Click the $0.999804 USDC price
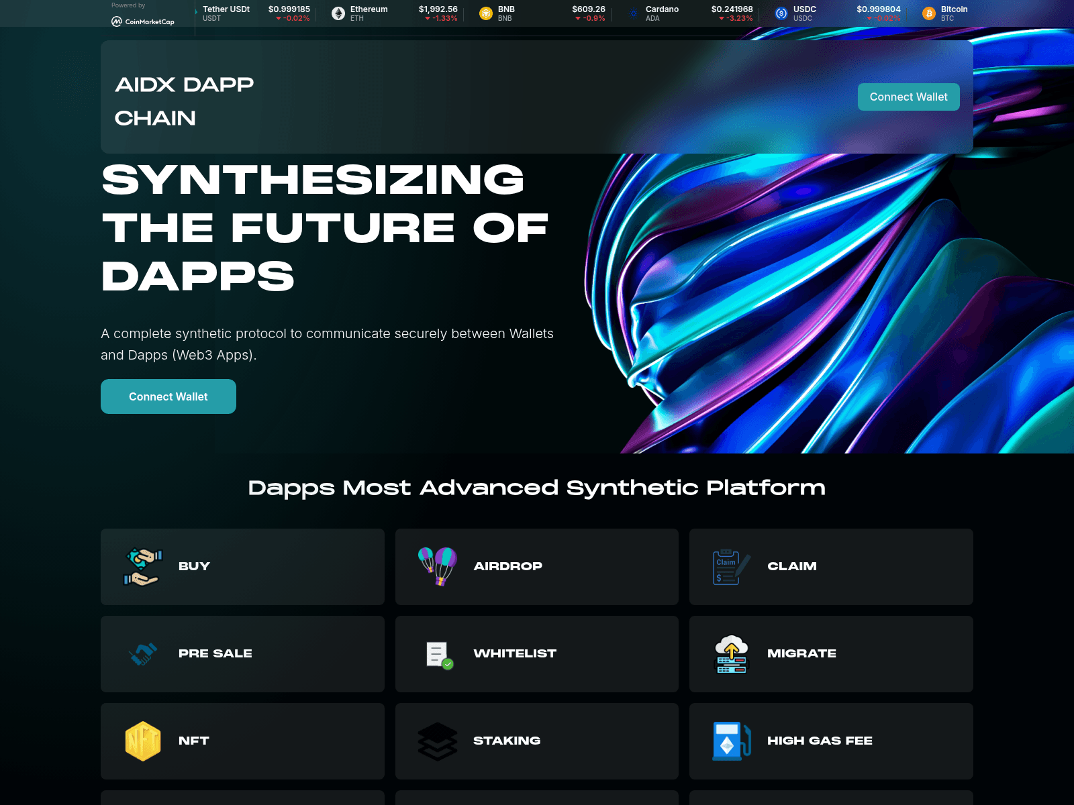This screenshot has height=805, width=1074. (879, 9)
